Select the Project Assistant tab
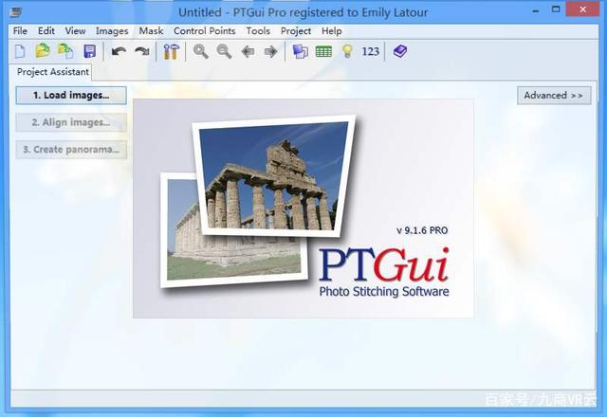 click(x=53, y=72)
